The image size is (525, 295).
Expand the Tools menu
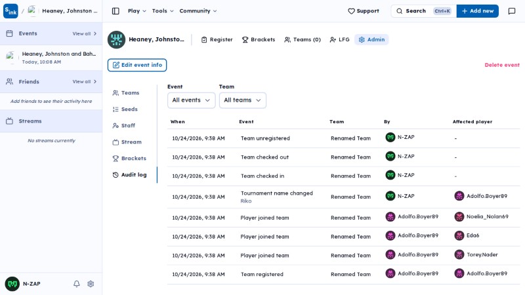tap(163, 11)
